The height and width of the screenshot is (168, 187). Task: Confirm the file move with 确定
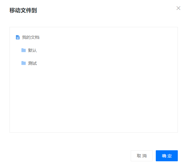[x=166, y=156]
